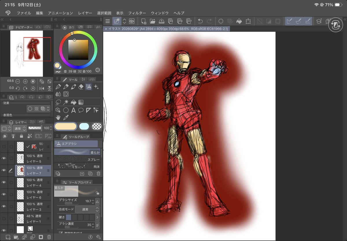Toggle visibility of レイヤー 1
This screenshot has height=241, width=347.
4,218
